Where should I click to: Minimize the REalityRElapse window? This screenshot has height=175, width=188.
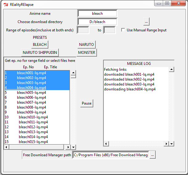pyautogui.click(x=159, y=3)
